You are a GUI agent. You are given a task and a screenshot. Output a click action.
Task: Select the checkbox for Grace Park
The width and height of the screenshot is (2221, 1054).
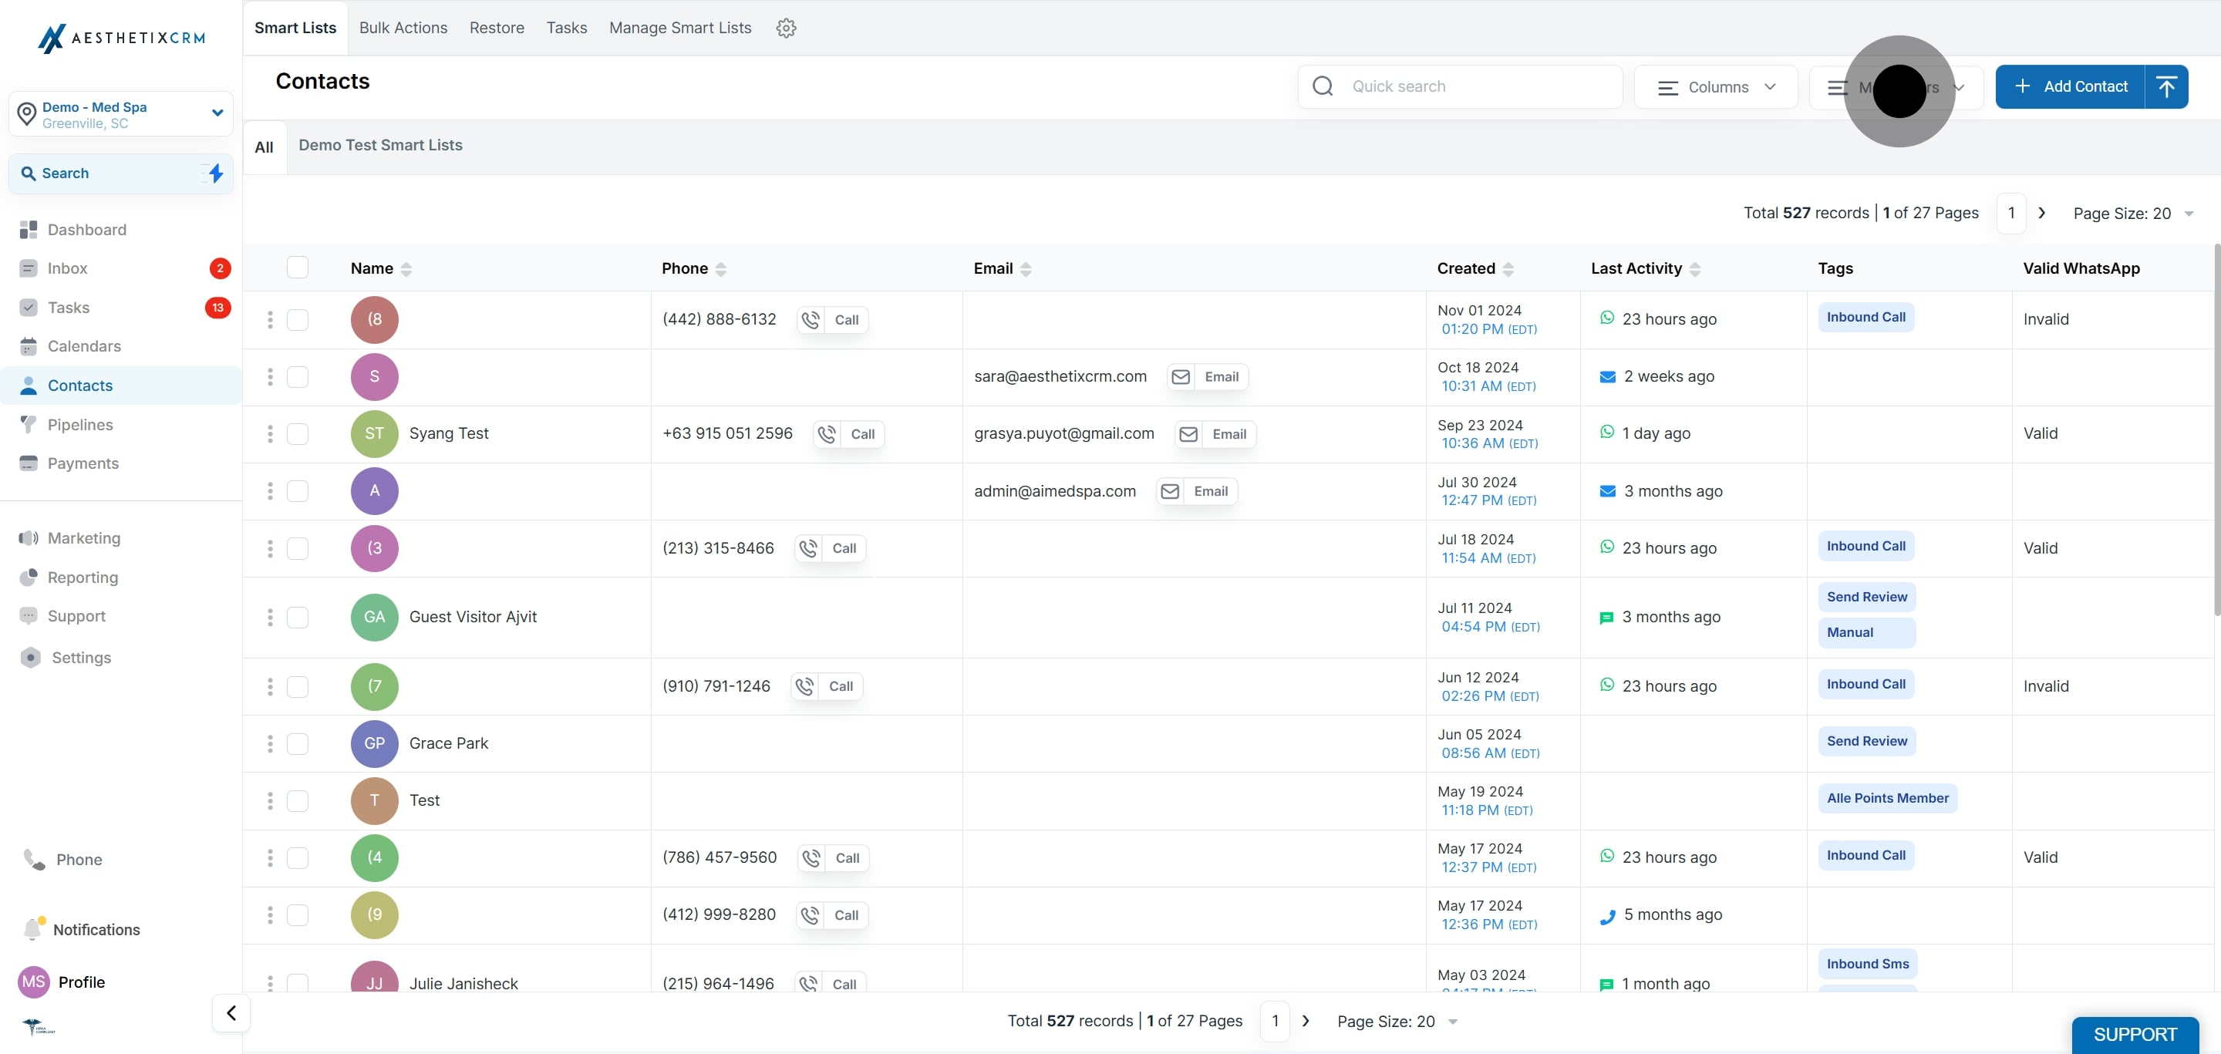pyautogui.click(x=298, y=744)
